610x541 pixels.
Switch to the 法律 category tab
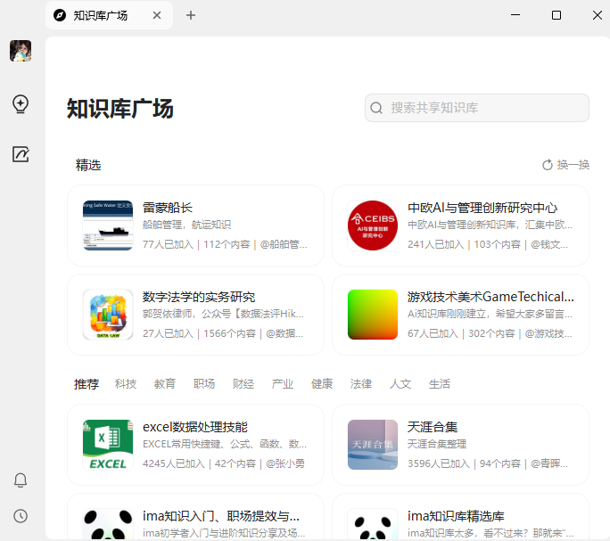[361, 384]
